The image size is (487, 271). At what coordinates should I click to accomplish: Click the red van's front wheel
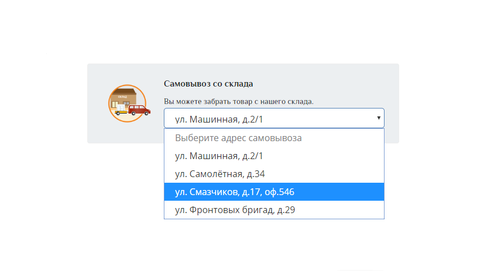pos(146,114)
